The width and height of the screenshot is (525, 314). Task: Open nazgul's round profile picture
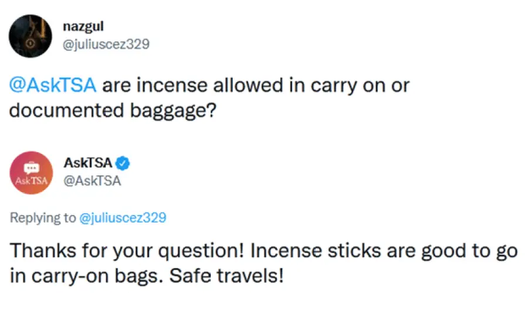tap(31, 36)
